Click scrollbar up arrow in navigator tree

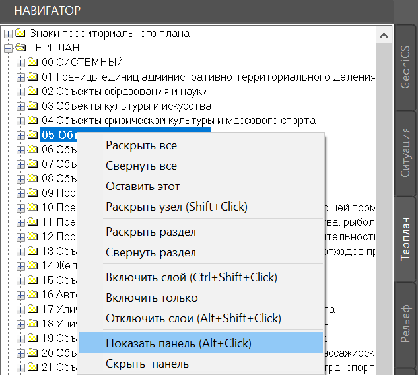click(x=384, y=34)
